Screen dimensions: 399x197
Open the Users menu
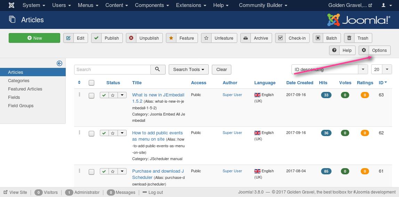(61, 5)
